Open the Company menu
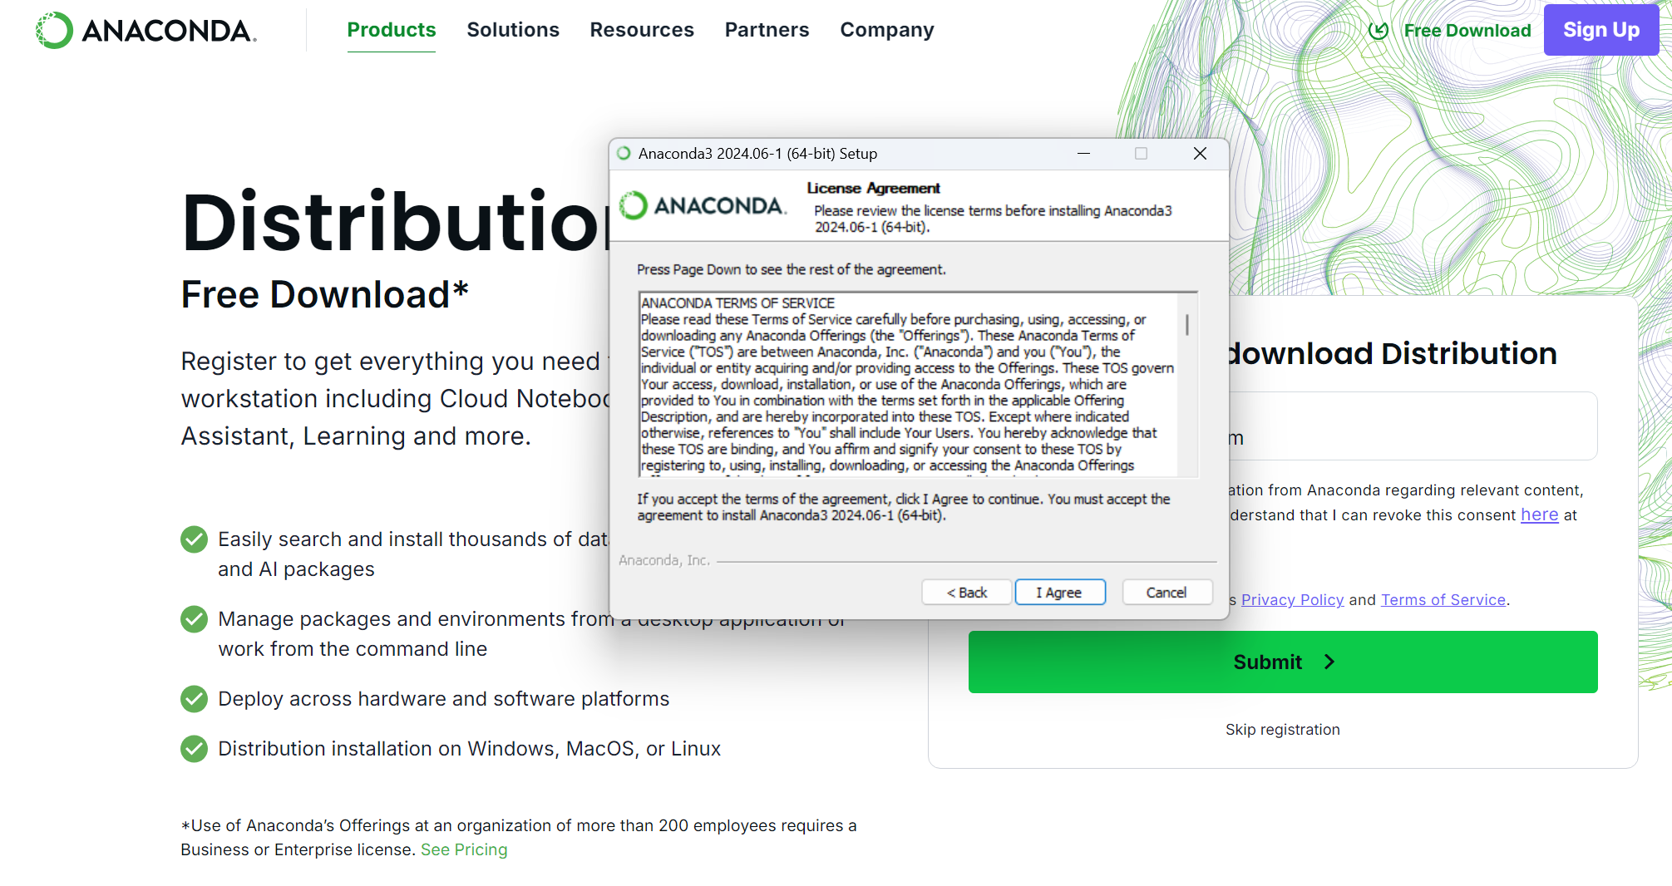This screenshot has width=1672, height=886. [x=887, y=30]
